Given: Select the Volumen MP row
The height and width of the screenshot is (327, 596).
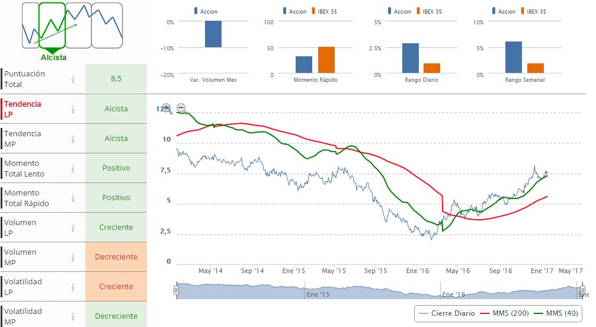Looking at the screenshot, I should (x=73, y=257).
